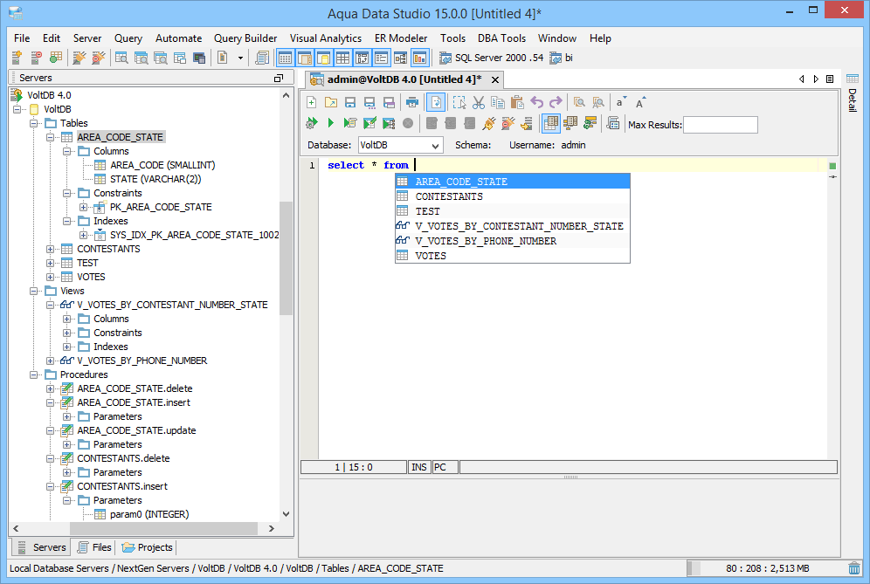
Task: Expand the V_VOTES_BY_PHONE_NUMBER view node
Action: pyautogui.click(x=50, y=361)
